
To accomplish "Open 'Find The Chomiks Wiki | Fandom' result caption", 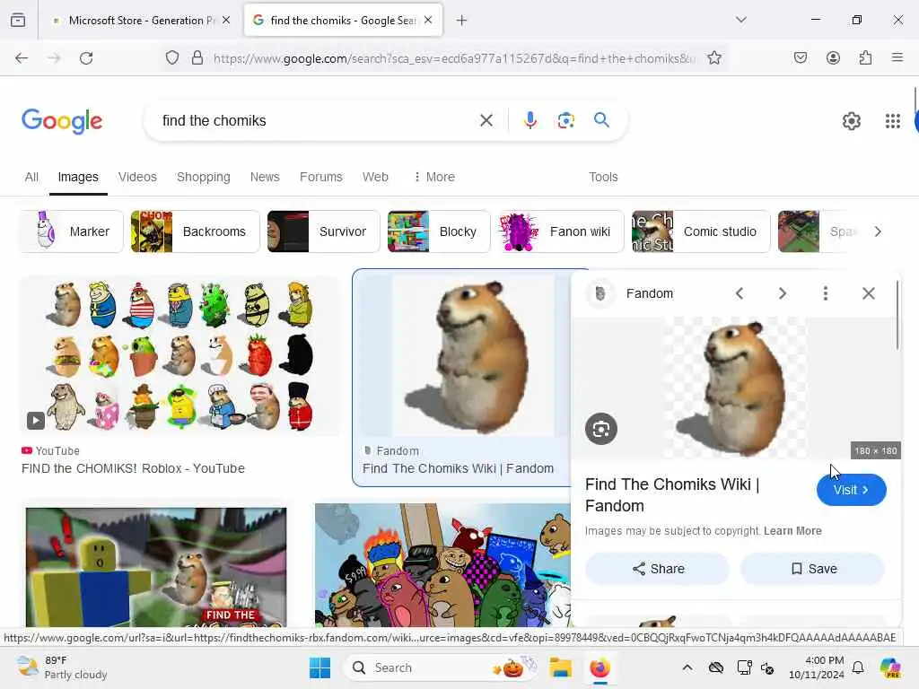I will (458, 468).
